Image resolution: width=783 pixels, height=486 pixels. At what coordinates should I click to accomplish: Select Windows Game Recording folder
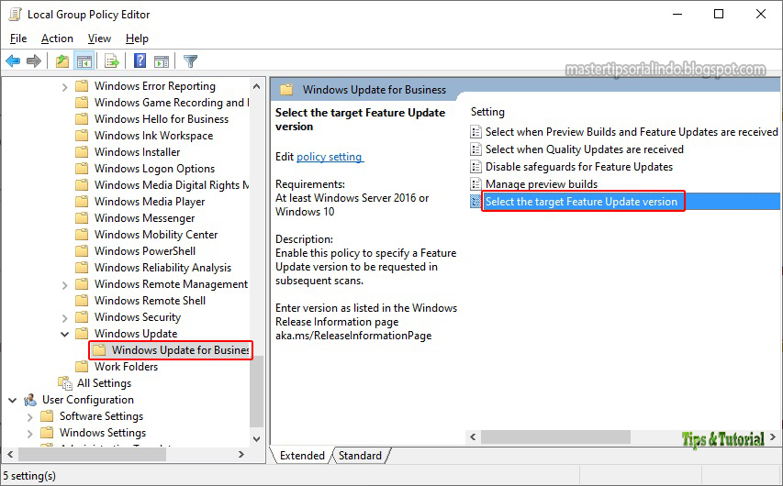[172, 103]
